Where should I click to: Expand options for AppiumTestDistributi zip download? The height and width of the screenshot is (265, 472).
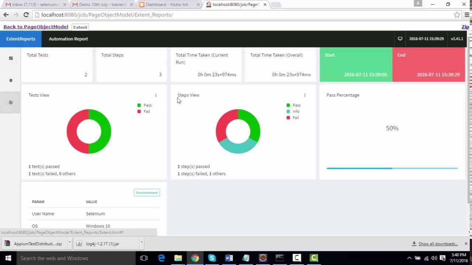click(69, 243)
